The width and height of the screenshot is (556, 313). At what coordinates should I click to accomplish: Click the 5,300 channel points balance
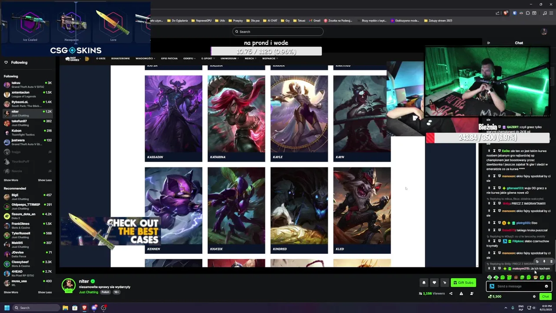click(495, 296)
